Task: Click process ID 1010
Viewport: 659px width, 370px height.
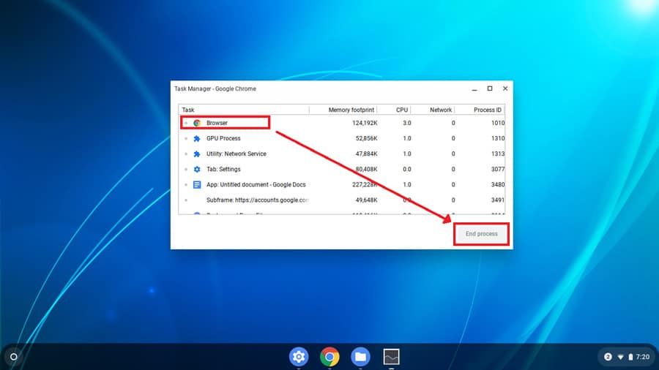Action: 498,123
